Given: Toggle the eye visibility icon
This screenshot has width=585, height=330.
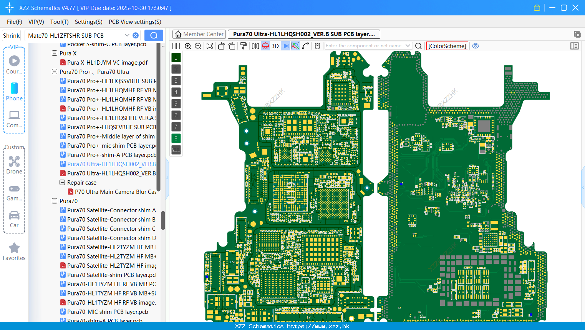Looking at the screenshot, I should coord(476,46).
